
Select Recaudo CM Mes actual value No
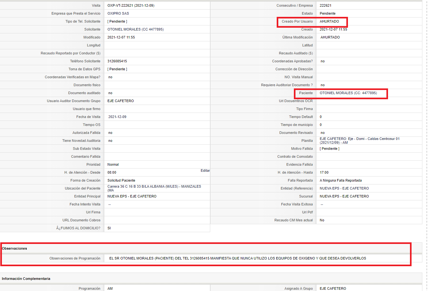tap(322, 220)
